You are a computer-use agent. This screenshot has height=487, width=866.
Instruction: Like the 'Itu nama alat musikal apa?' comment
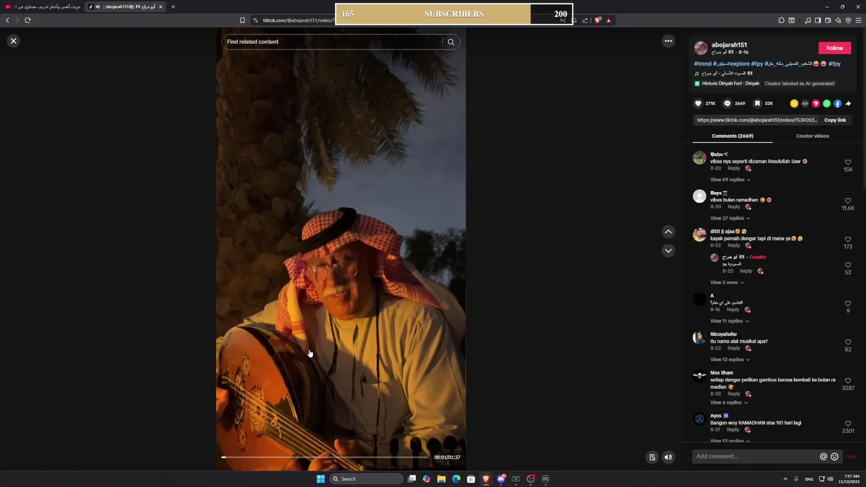pyautogui.click(x=848, y=342)
